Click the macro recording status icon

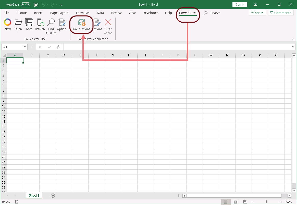pyautogui.click(x=17, y=202)
